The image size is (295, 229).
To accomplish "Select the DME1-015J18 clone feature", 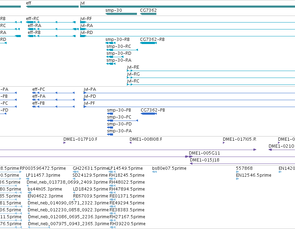I will click(x=242, y=164).
